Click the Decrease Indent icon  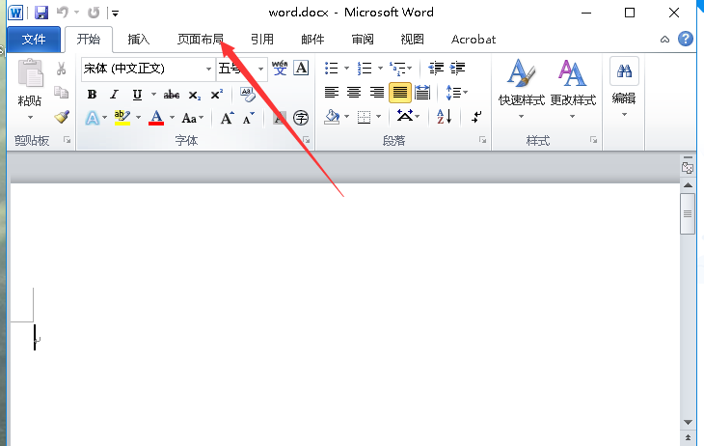436,68
